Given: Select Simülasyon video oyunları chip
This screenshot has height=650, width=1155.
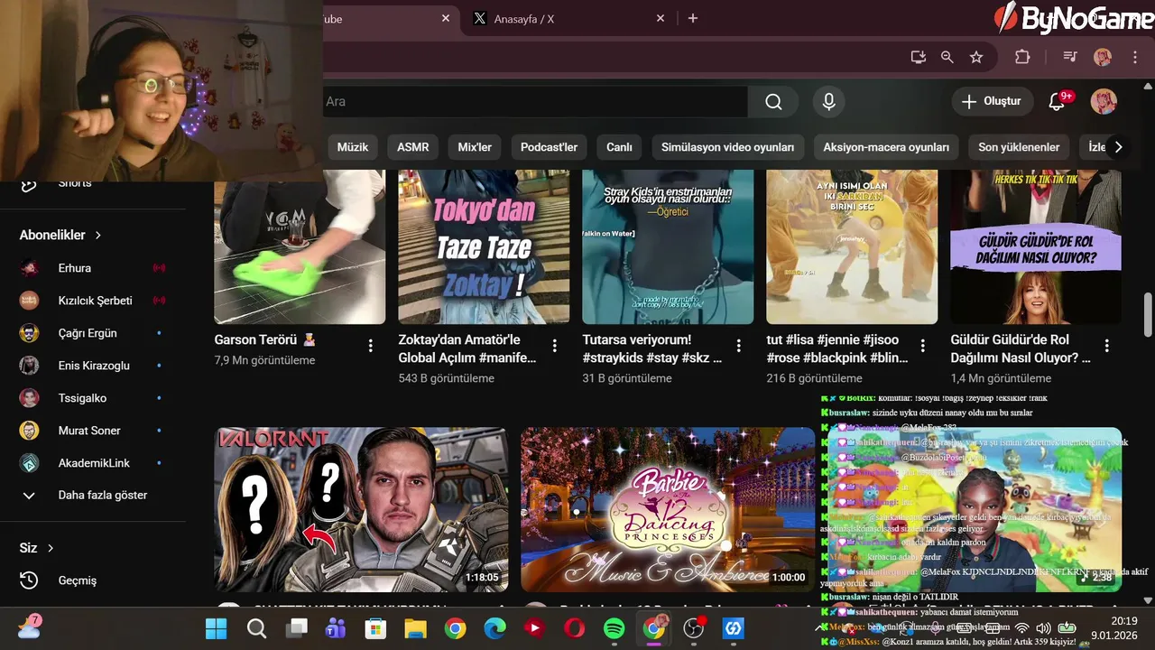Looking at the screenshot, I should point(727,147).
